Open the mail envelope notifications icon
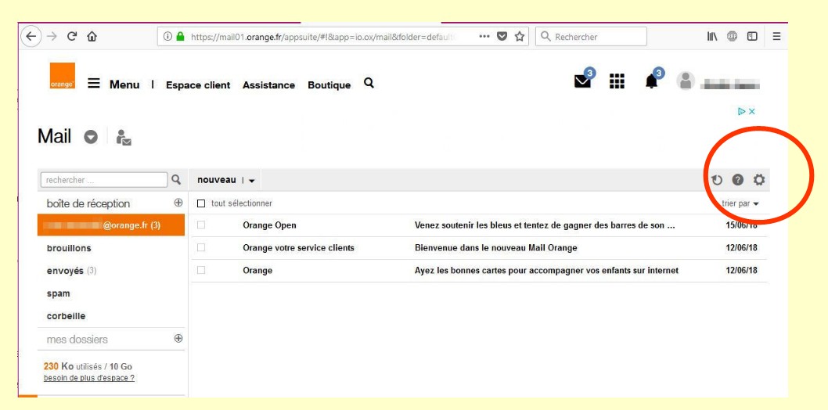The image size is (828, 410). [x=585, y=83]
